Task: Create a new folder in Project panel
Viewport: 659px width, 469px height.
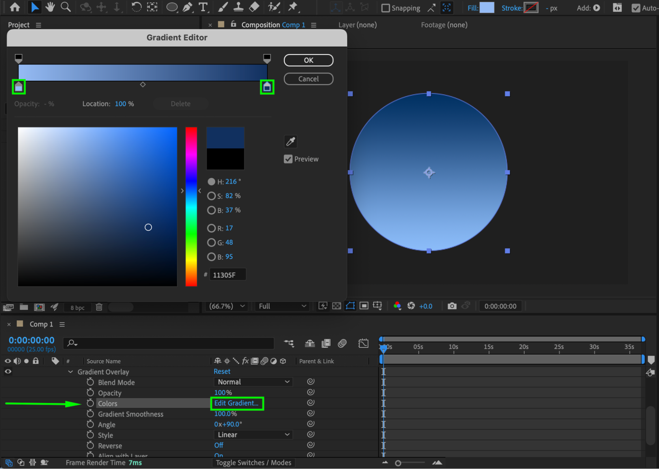Action: click(24, 307)
